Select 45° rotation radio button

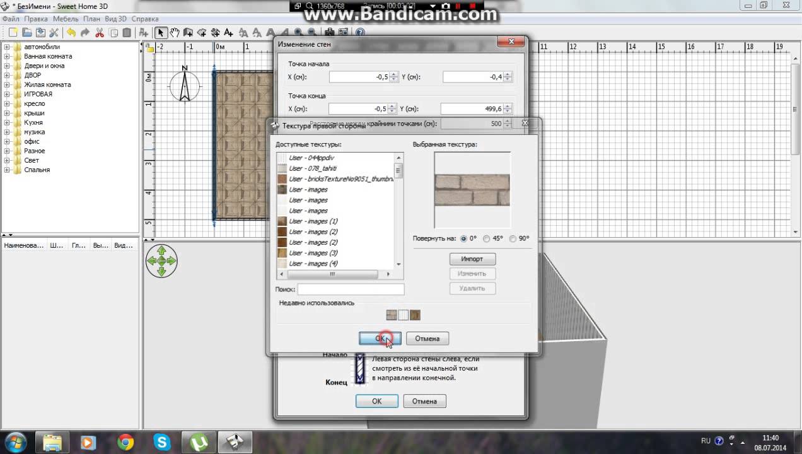click(x=487, y=239)
